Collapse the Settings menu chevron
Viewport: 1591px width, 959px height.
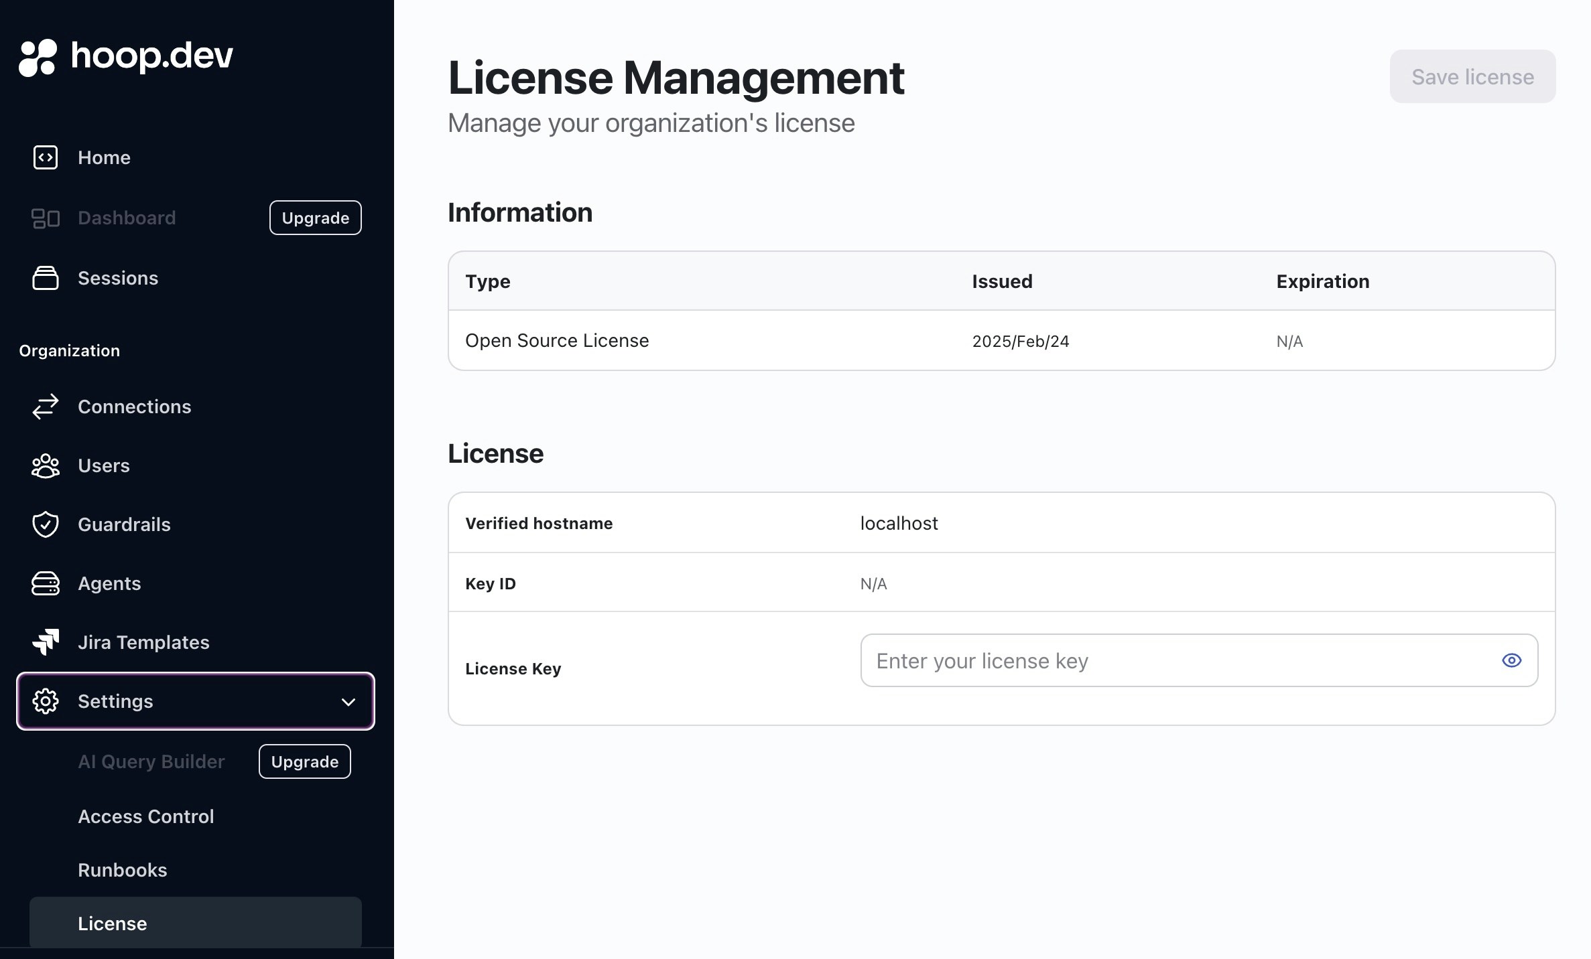[348, 702]
